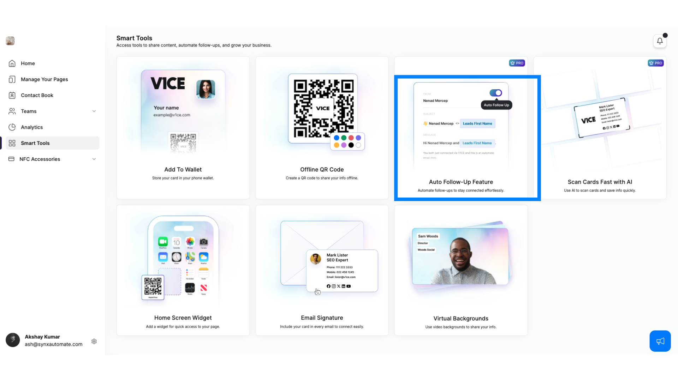678x381 pixels.
Task: Click the user settings gear icon
Action: pos(94,341)
